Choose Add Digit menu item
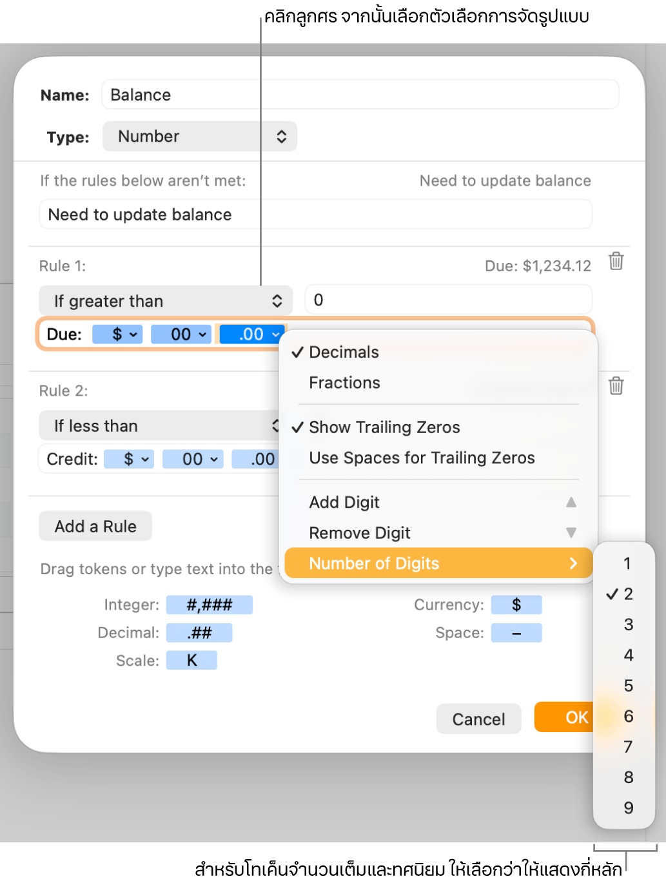This screenshot has height=881, width=666. pyautogui.click(x=345, y=503)
